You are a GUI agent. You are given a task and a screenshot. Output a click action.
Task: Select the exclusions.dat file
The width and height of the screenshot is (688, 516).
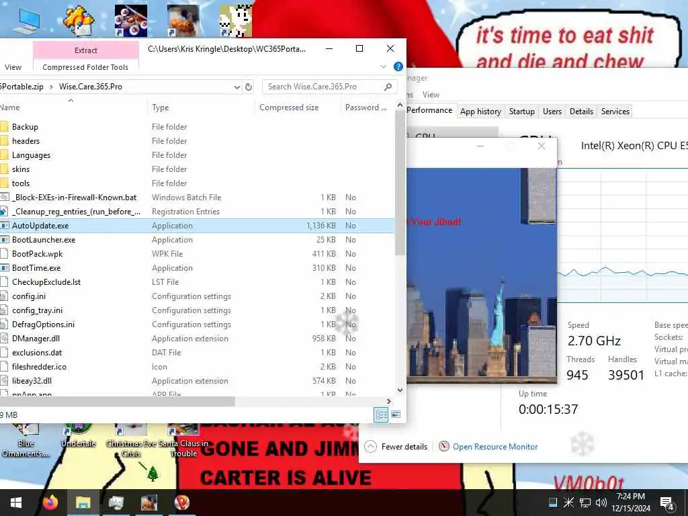[x=197, y=352]
